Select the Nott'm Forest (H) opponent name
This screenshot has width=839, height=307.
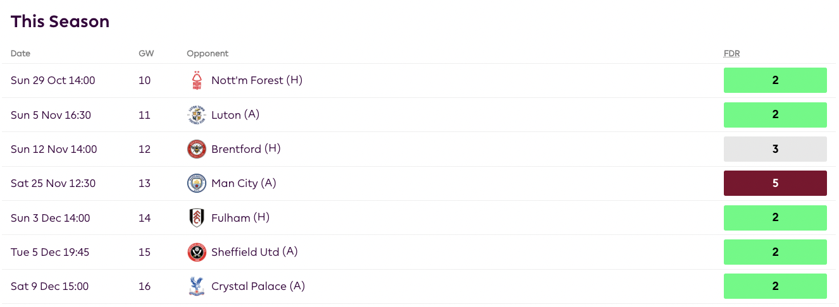[x=257, y=81]
